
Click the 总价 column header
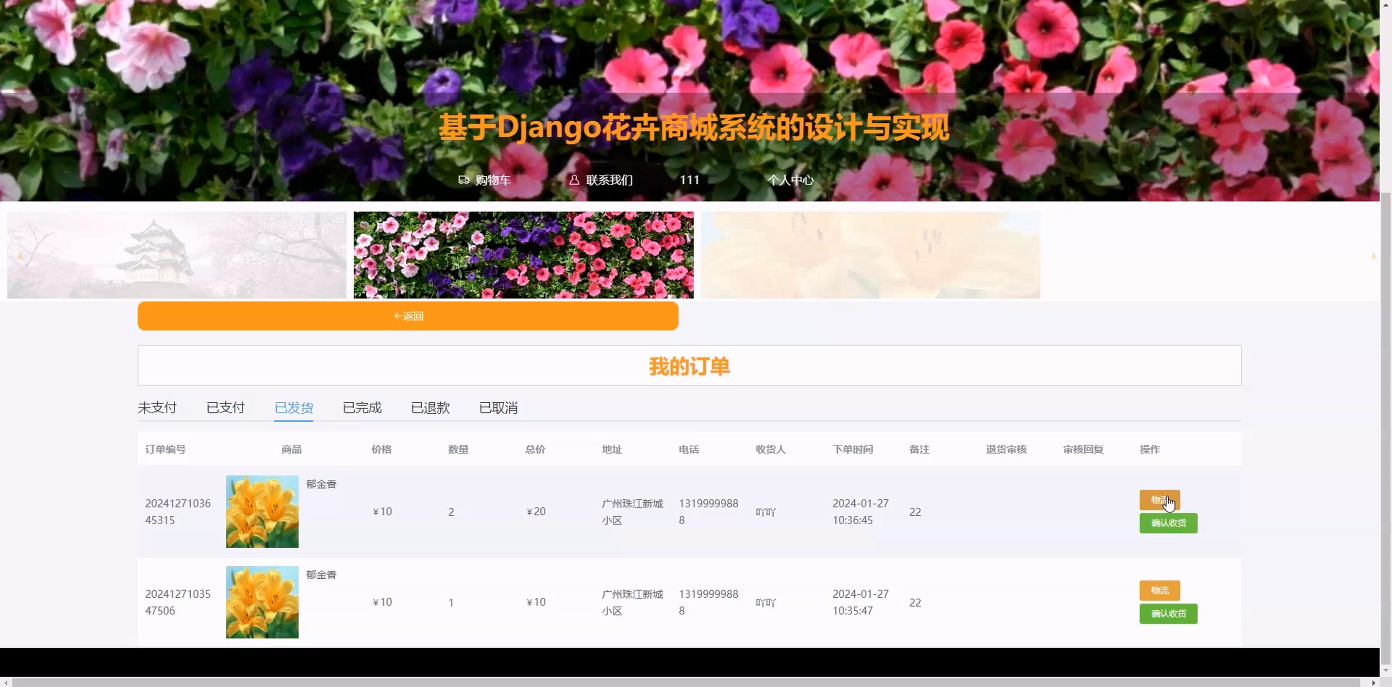(535, 449)
